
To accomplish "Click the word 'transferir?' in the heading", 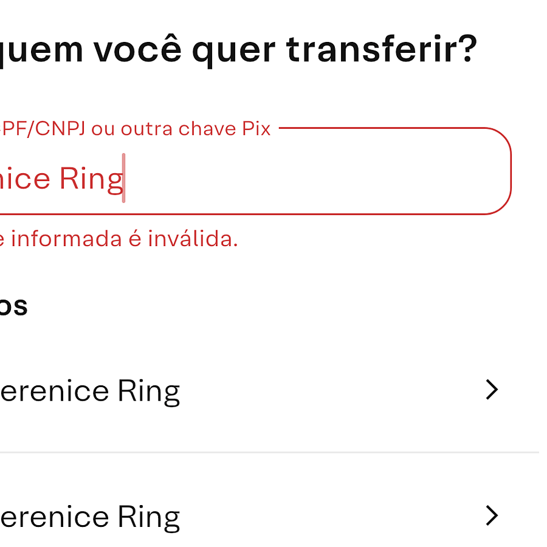I will coord(382,49).
